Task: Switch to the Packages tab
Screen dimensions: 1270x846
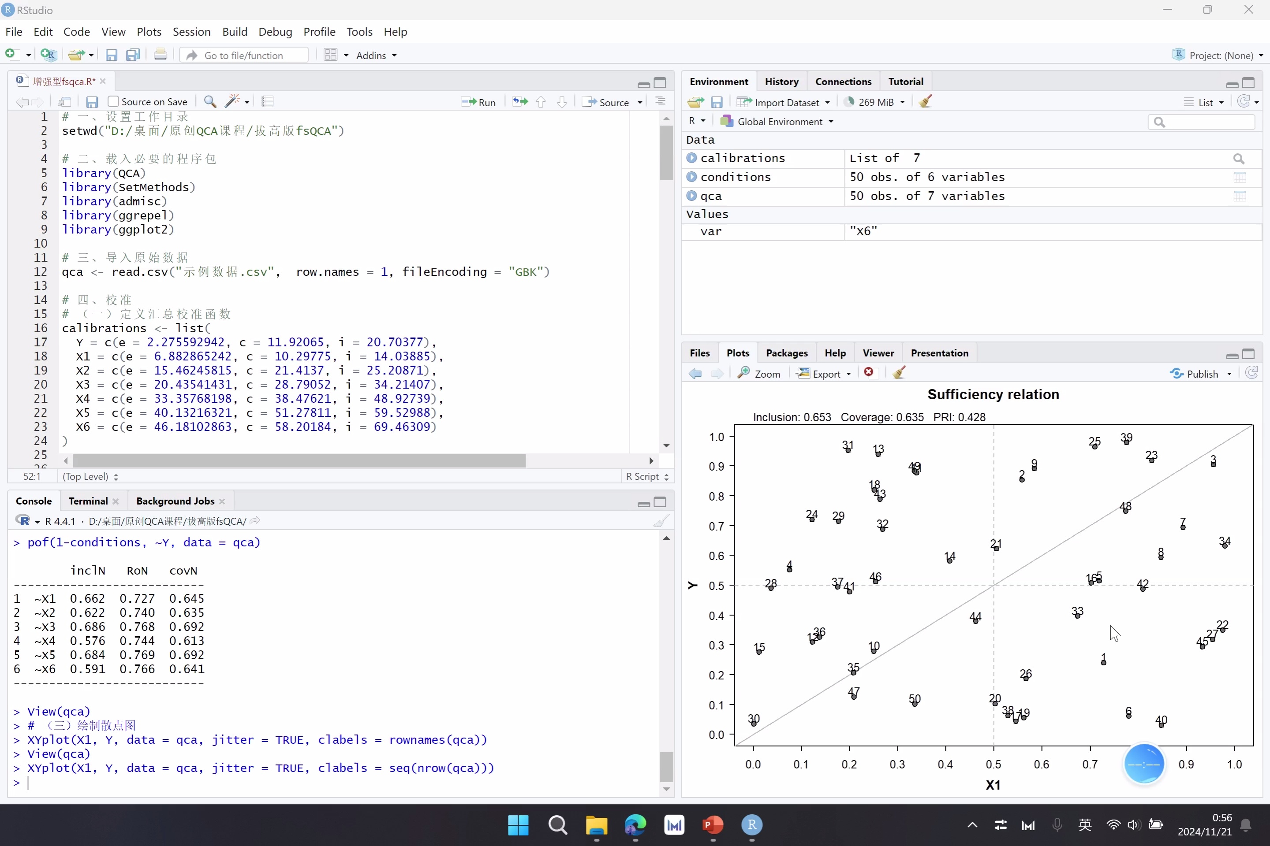Action: (x=787, y=353)
